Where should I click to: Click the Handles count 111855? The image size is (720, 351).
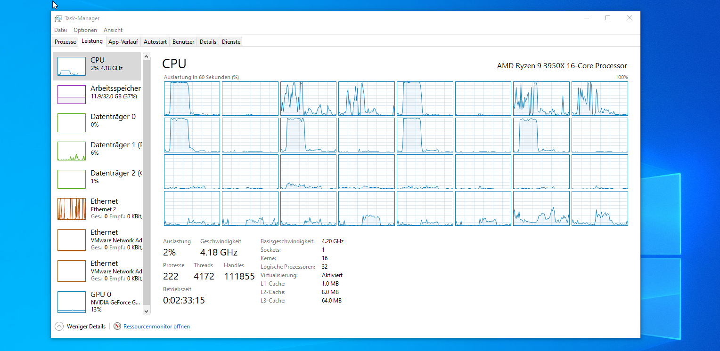pos(239,276)
